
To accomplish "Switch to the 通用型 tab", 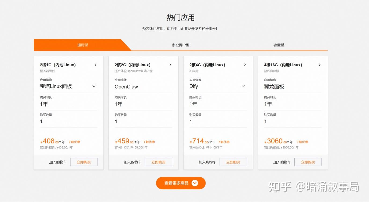I will coord(83,45).
